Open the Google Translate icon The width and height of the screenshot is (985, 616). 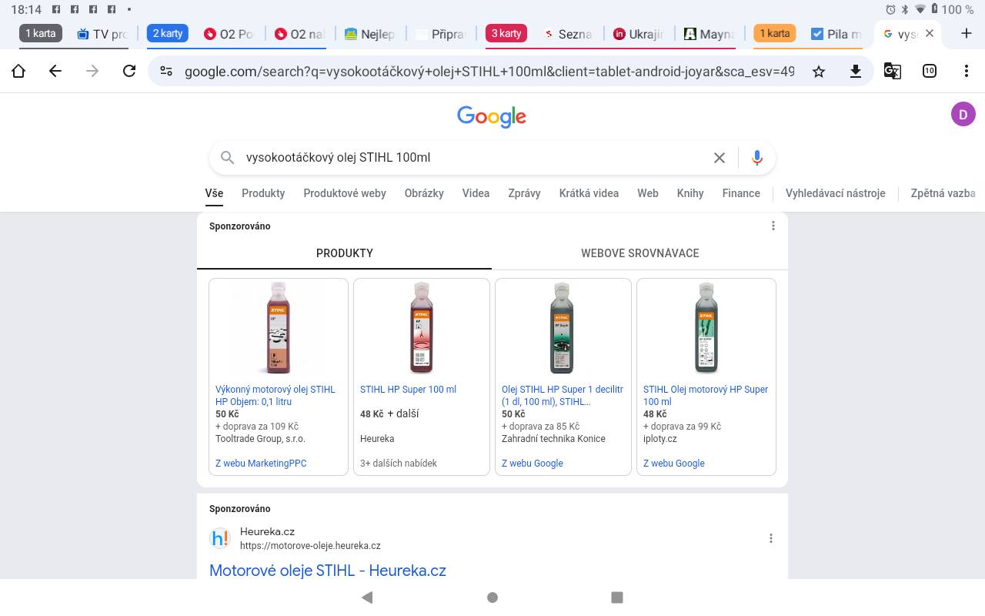893,71
